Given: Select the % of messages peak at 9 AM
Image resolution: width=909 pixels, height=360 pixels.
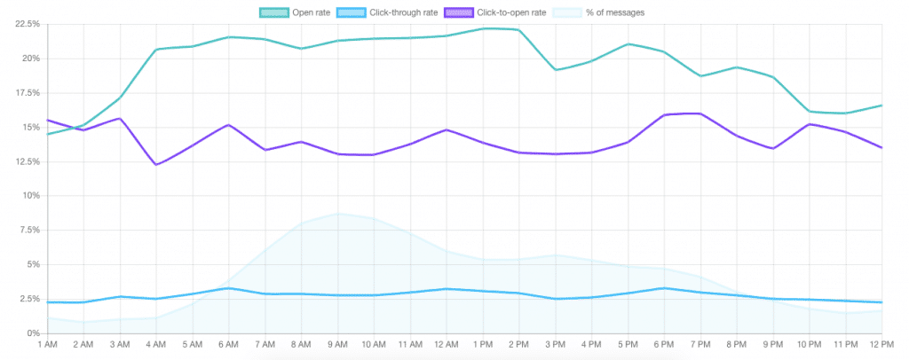Looking at the screenshot, I should click(x=337, y=213).
